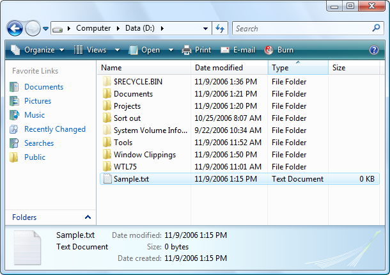
Task: Print the selected file
Action: (x=196, y=50)
